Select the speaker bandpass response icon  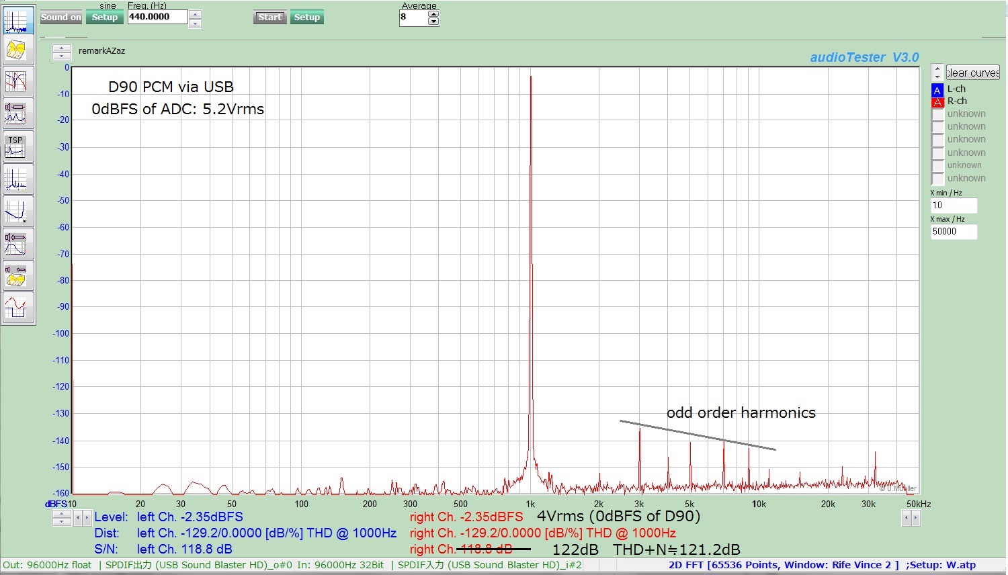(x=17, y=244)
